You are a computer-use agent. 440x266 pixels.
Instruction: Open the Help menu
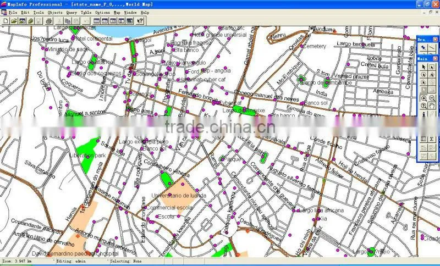coord(145,13)
